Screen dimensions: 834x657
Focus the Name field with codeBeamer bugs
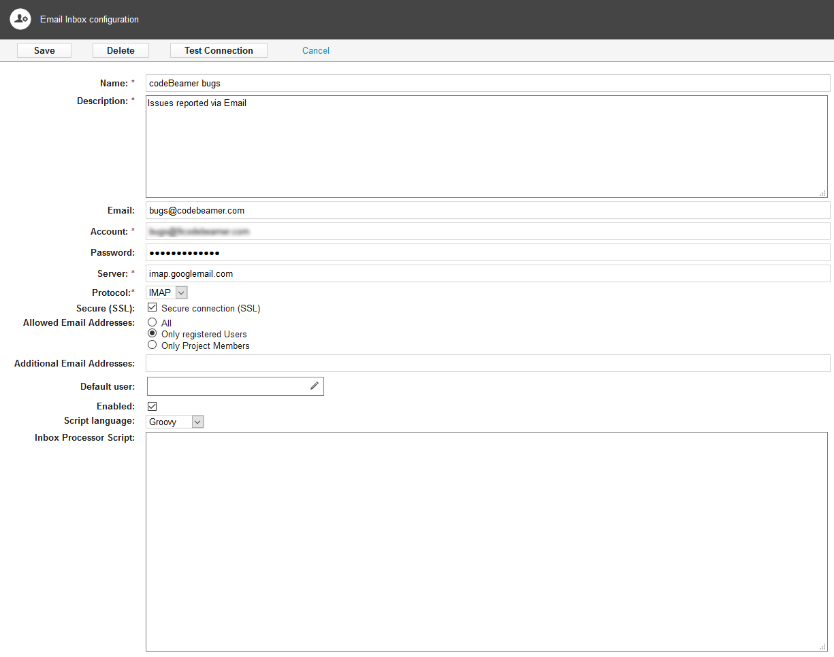(x=488, y=83)
